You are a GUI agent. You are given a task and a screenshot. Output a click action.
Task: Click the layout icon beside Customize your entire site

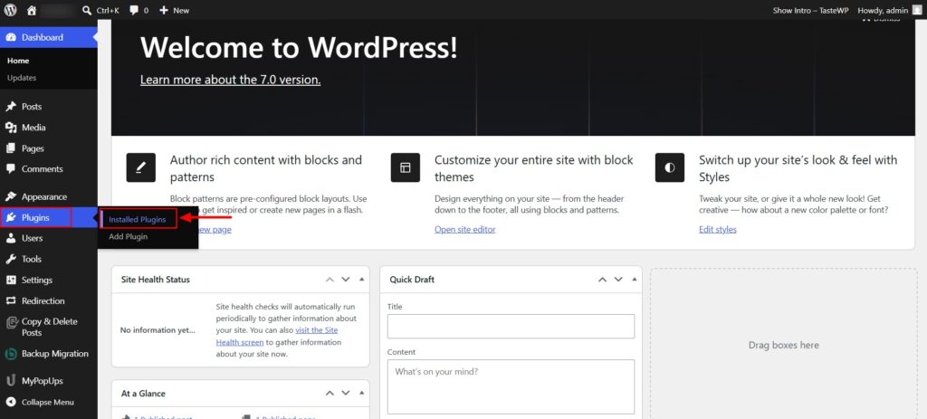[x=405, y=167]
